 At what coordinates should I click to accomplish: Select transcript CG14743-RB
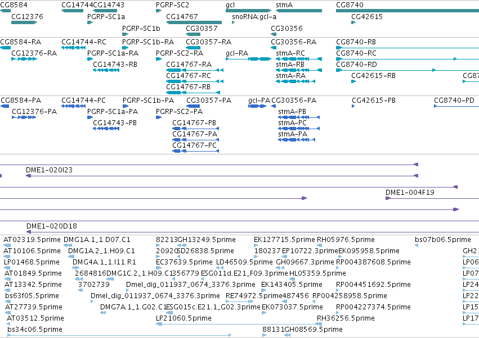[x=115, y=65]
